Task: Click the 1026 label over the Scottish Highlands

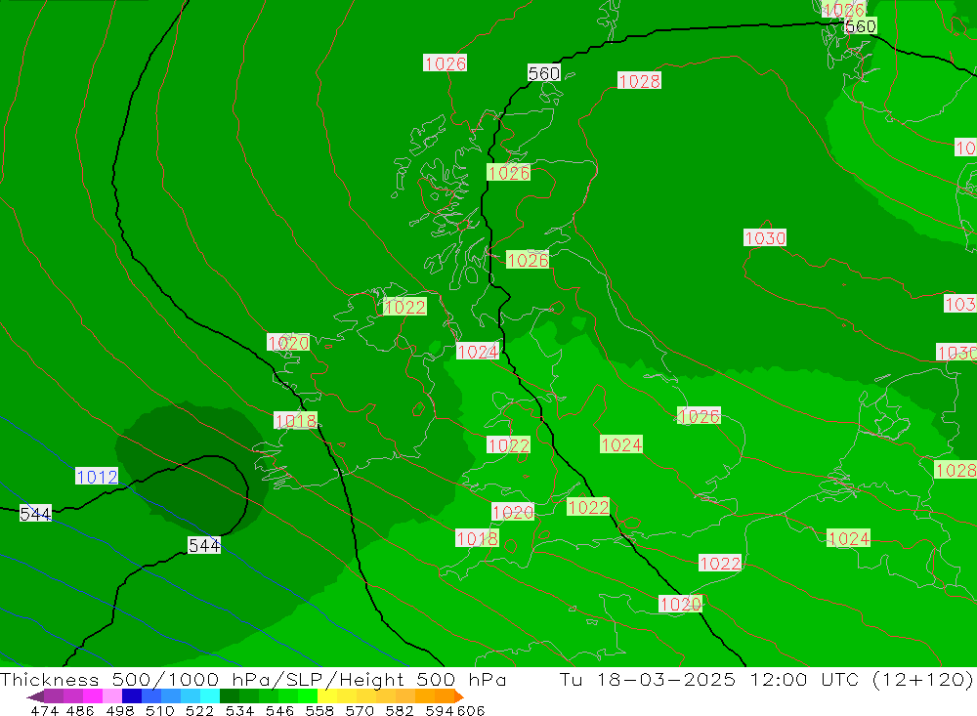Action: click(x=508, y=173)
